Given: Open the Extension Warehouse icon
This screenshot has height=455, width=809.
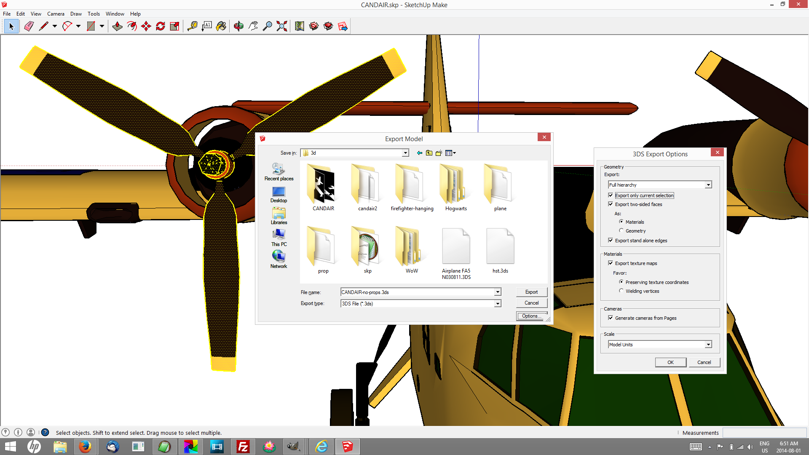Looking at the screenshot, I should tap(328, 27).
